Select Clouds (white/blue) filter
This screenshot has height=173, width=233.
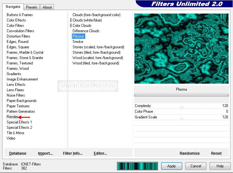(x=87, y=20)
